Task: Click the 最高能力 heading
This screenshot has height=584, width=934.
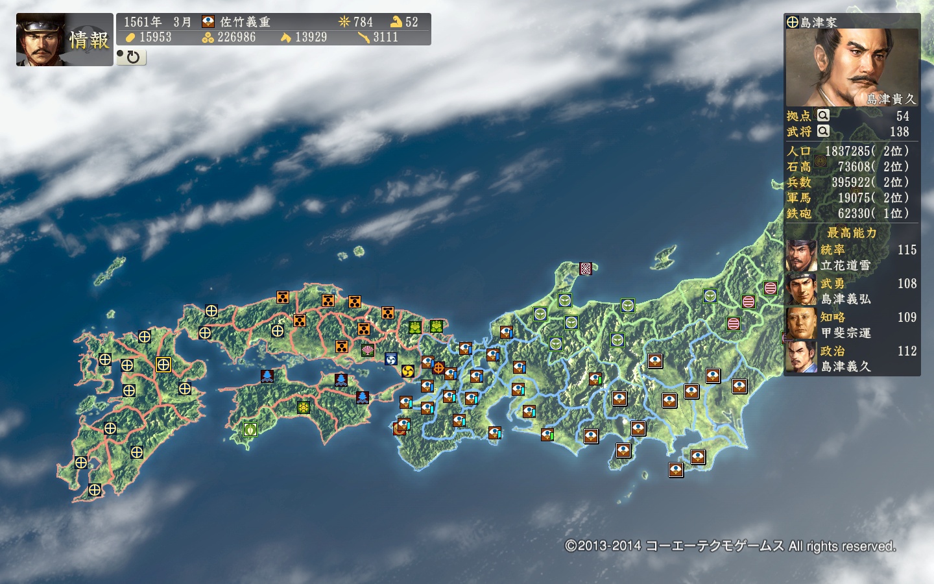Action: (x=852, y=232)
